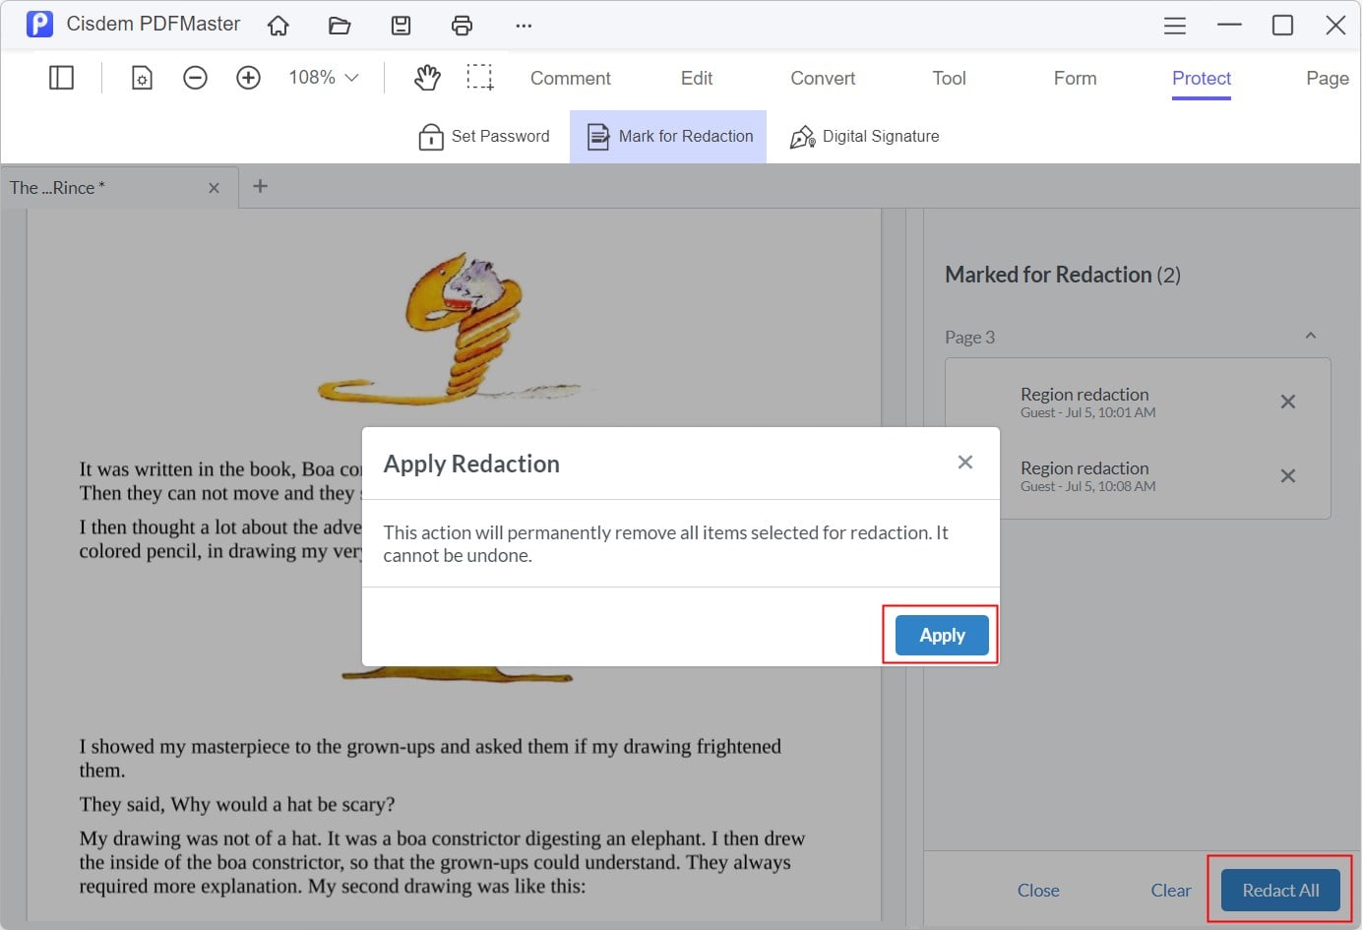
Task: Open the page settings icon
Action: coord(142,78)
